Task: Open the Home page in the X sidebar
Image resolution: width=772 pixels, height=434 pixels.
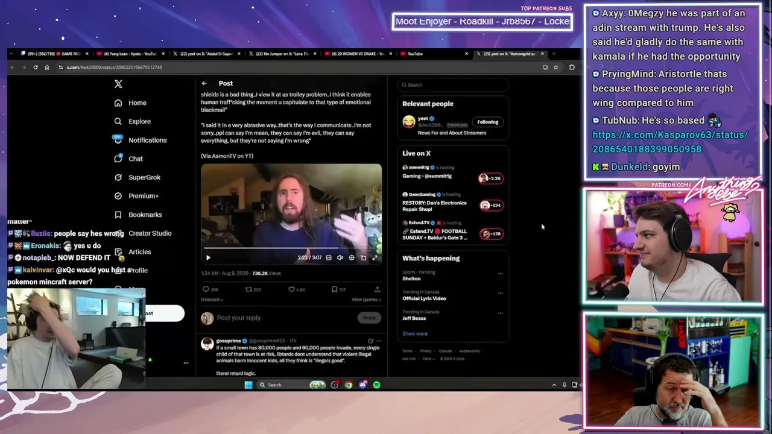Action: coord(130,103)
